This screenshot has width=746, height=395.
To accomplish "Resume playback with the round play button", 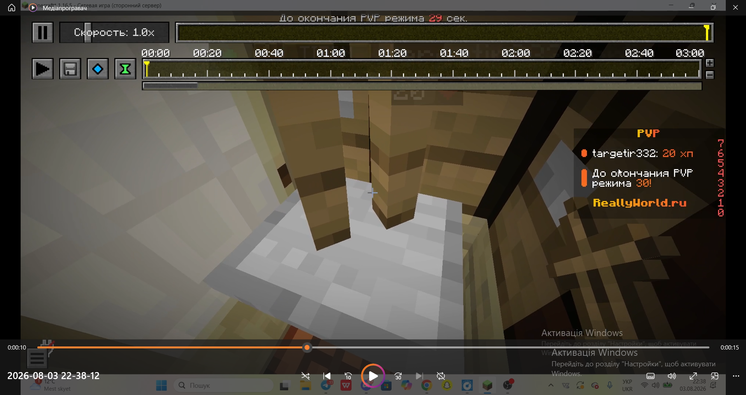I will click(373, 376).
